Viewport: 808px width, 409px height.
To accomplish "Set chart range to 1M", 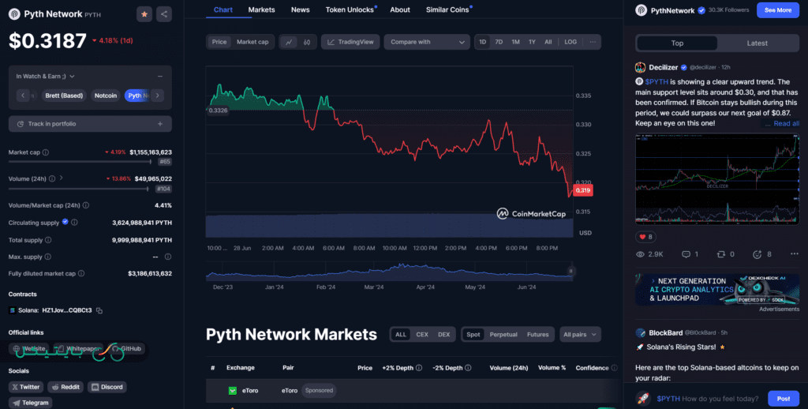I will click(515, 43).
